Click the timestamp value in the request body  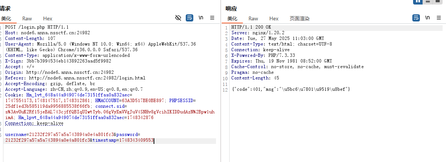coord(136,141)
